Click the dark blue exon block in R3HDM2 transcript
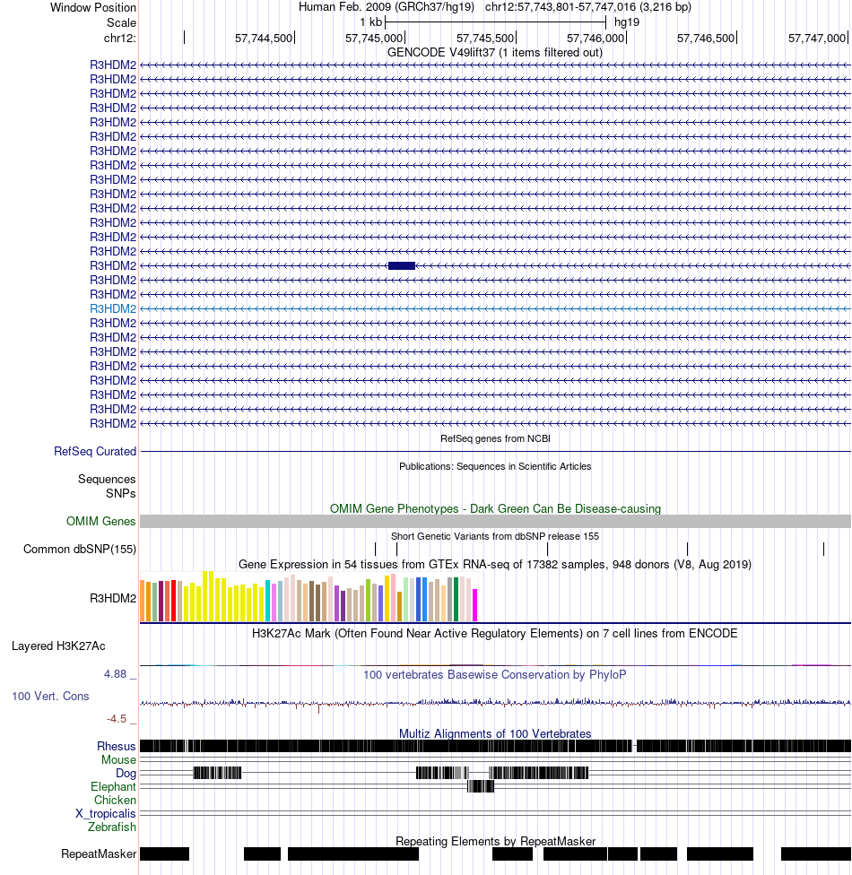The image size is (852, 875). tap(402, 265)
